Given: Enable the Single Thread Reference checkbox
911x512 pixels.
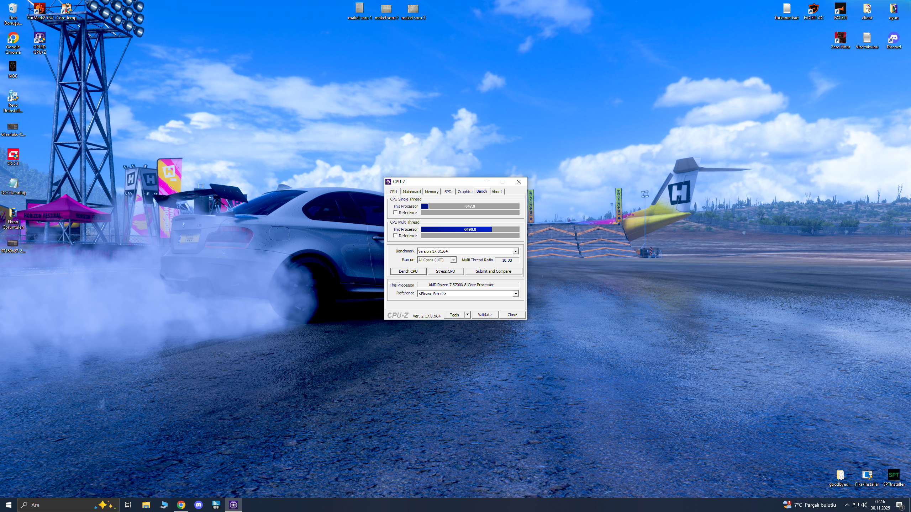Looking at the screenshot, I should coord(395,212).
